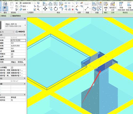Open the Paste dropdown arrow

click(x=12, y=10)
